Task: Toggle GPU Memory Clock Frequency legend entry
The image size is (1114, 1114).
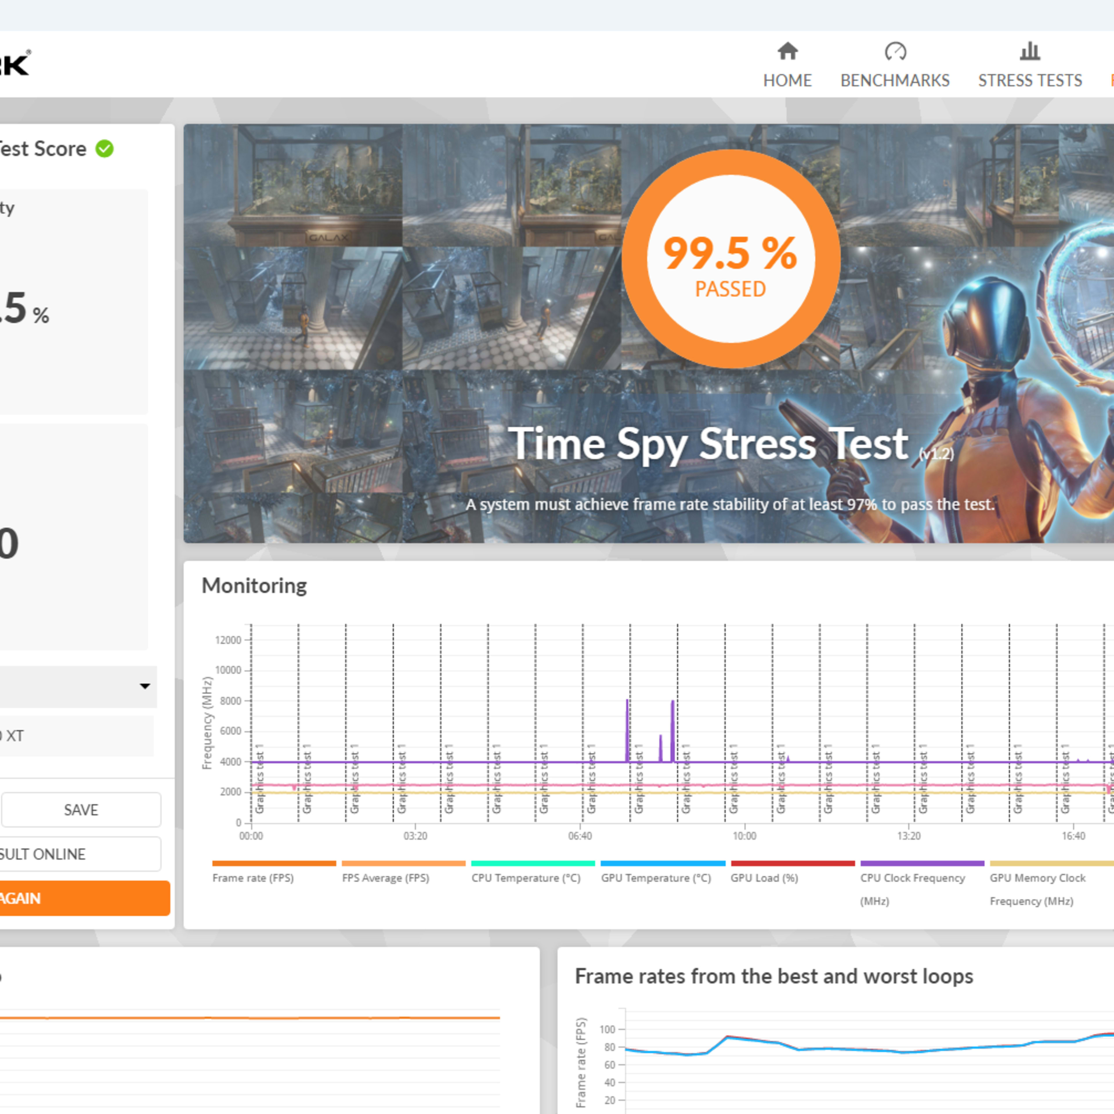Action: [x=1051, y=884]
